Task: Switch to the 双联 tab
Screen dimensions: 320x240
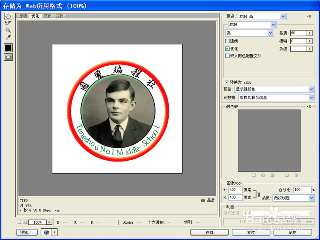Action: 47,16
